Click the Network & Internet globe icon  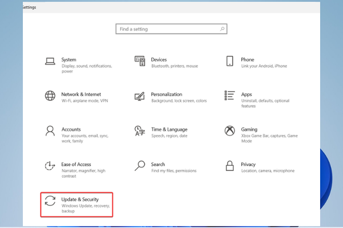[50, 95]
